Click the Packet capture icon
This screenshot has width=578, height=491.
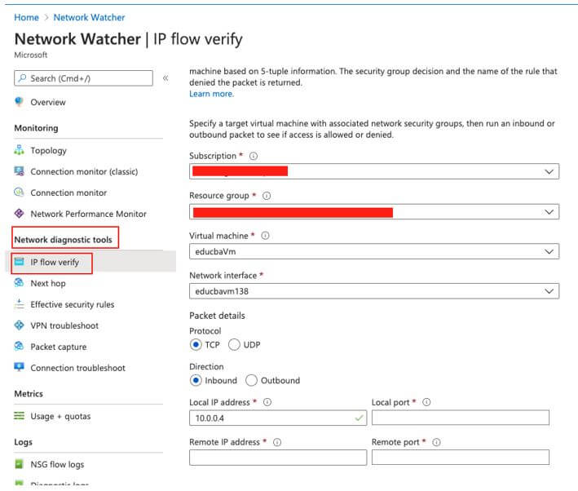20,347
